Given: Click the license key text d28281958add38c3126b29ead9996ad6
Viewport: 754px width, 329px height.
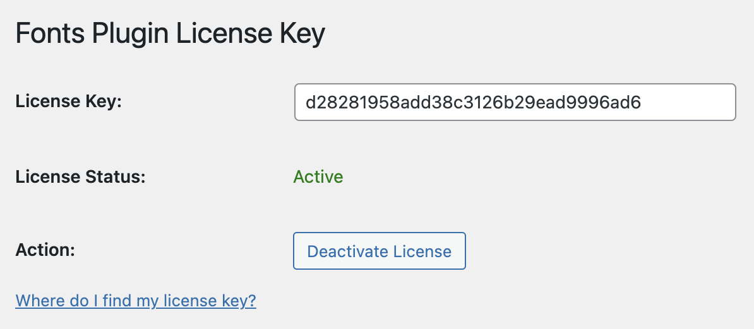Looking at the screenshot, I should point(473,102).
